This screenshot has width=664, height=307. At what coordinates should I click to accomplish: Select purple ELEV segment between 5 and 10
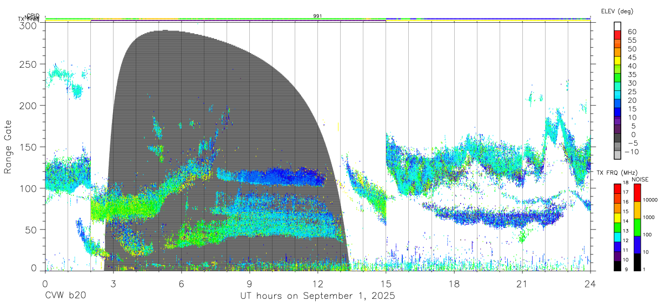[617, 121]
